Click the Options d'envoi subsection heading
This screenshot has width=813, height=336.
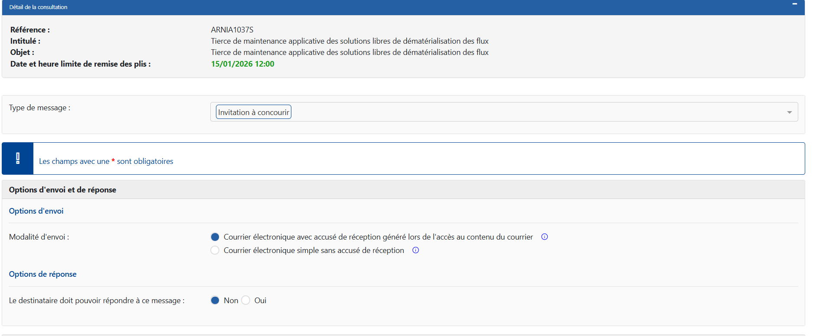[36, 211]
